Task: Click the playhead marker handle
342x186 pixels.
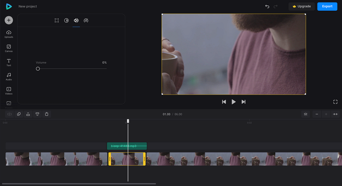Action: (128, 121)
